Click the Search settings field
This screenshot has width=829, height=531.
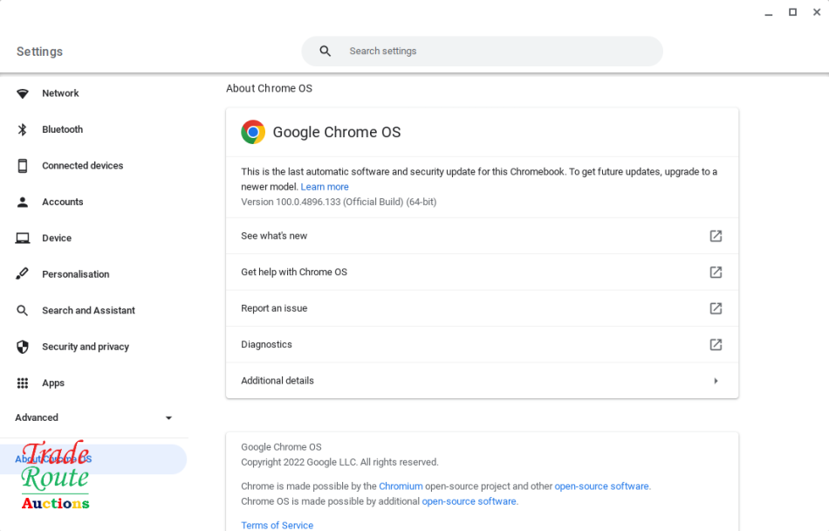tap(482, 52)
